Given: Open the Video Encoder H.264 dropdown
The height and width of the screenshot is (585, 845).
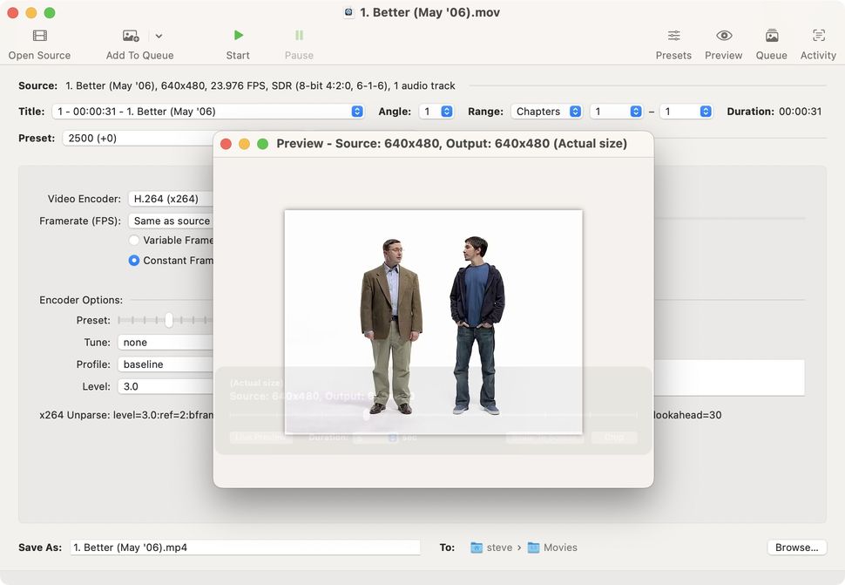Looking at the screenshot, I should click(170, 199).
